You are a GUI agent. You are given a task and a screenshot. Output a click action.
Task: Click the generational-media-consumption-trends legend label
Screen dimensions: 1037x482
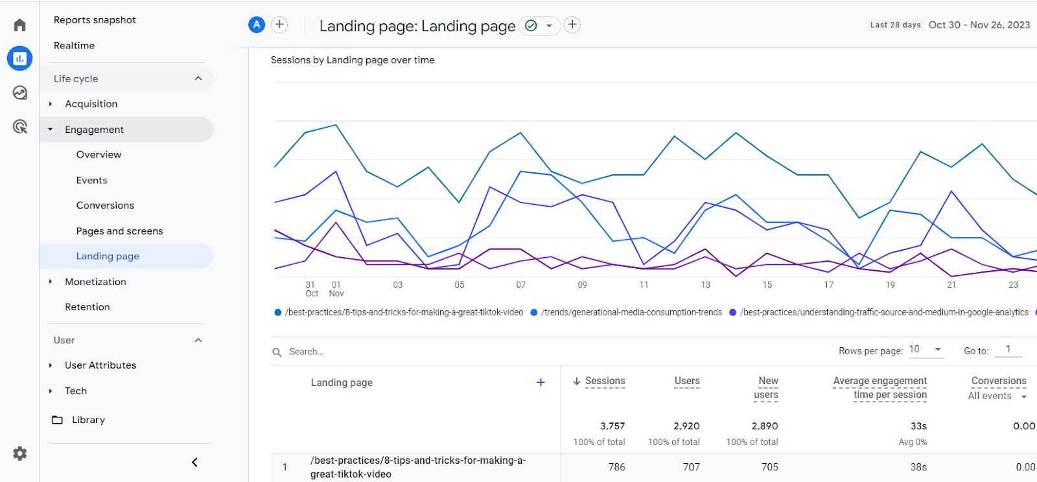click(631, 312)
